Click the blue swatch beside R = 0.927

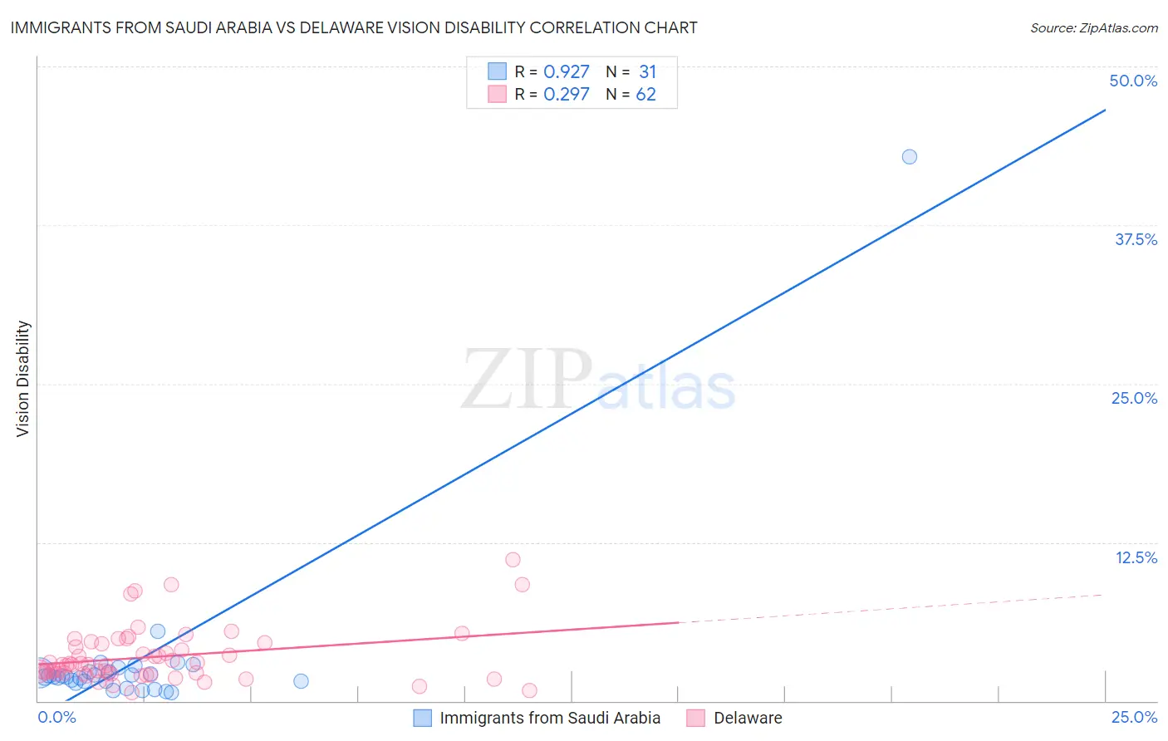click(x=497, y=71)
